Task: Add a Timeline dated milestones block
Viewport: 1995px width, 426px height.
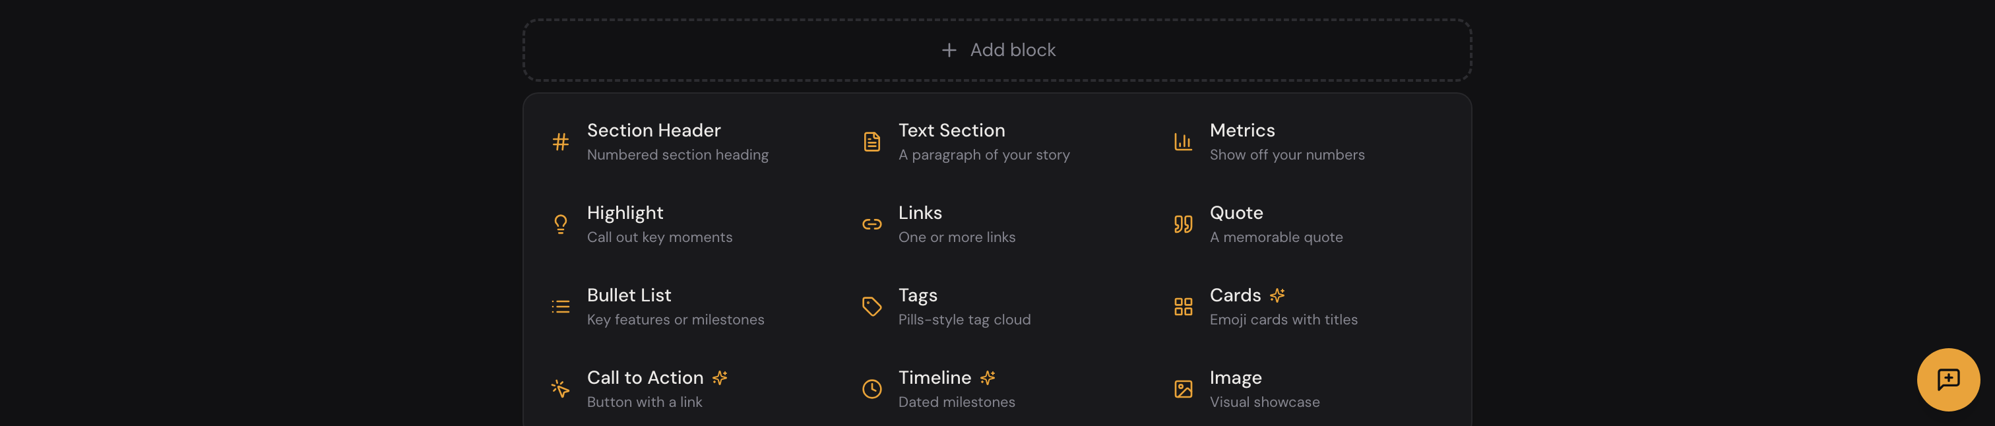Action: click(x=957, y=389)
